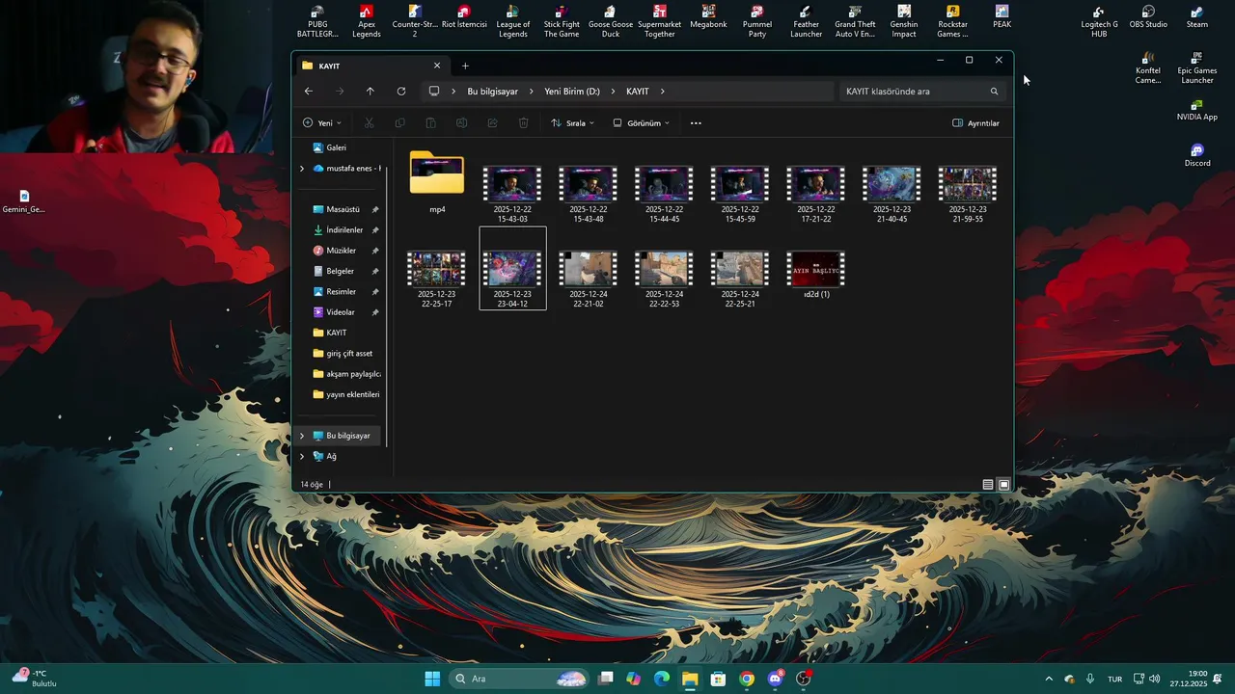This screenshot has width=1235, height=694.
Task: Open Microsoft Store from the taskbar
Action: click(718, 679)
